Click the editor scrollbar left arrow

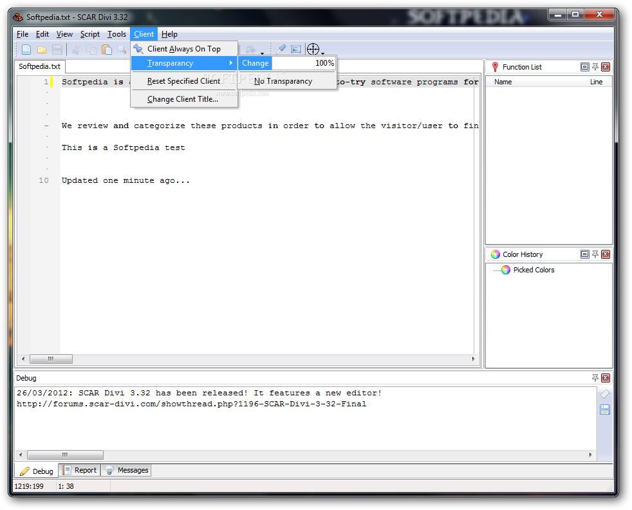click(x=23, y=359)
